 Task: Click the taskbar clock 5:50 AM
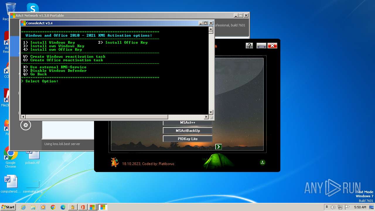[360, 207]
